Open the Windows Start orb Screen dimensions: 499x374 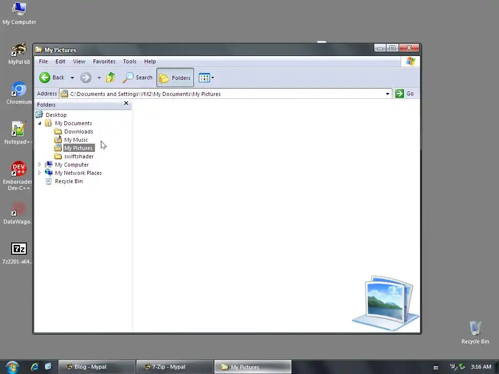(12, 367)
